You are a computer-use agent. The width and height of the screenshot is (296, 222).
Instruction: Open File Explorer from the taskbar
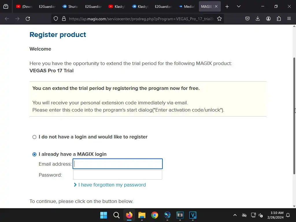click(142, 215)
